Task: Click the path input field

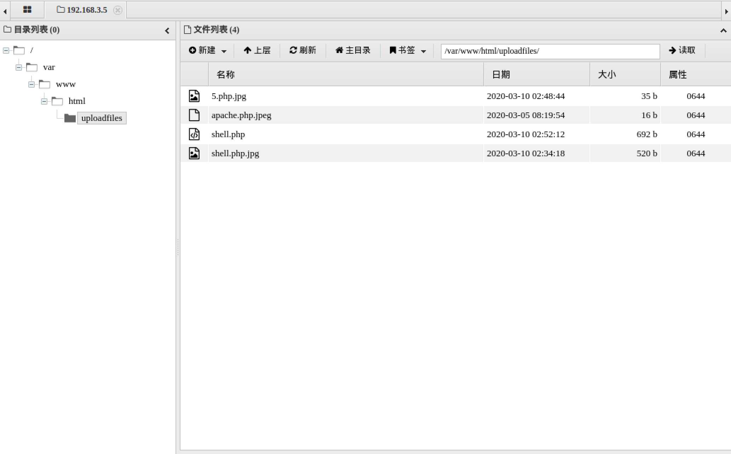Action: click(550, 51)
